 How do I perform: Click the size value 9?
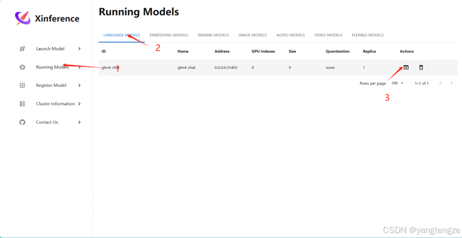[x=290, y=67]
